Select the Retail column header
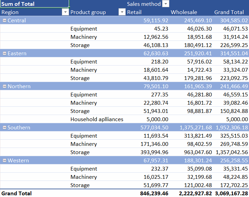The image size is (249, 197). [x=134, y=12]
